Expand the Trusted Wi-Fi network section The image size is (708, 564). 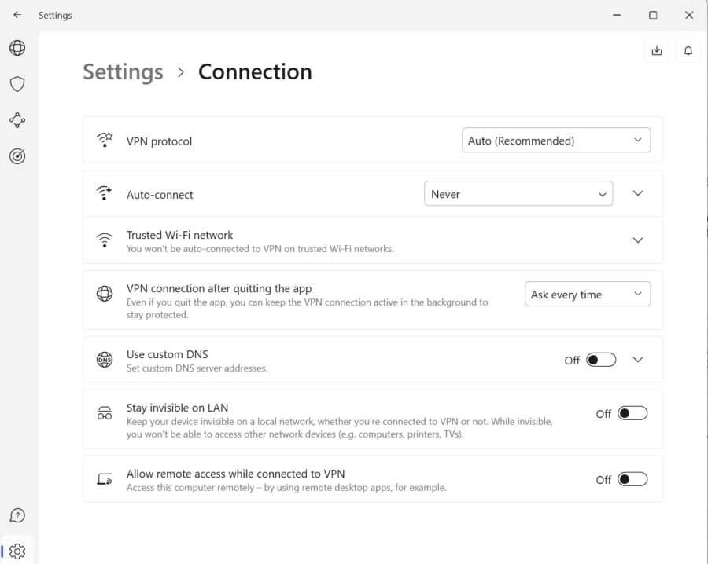[638, 240]
